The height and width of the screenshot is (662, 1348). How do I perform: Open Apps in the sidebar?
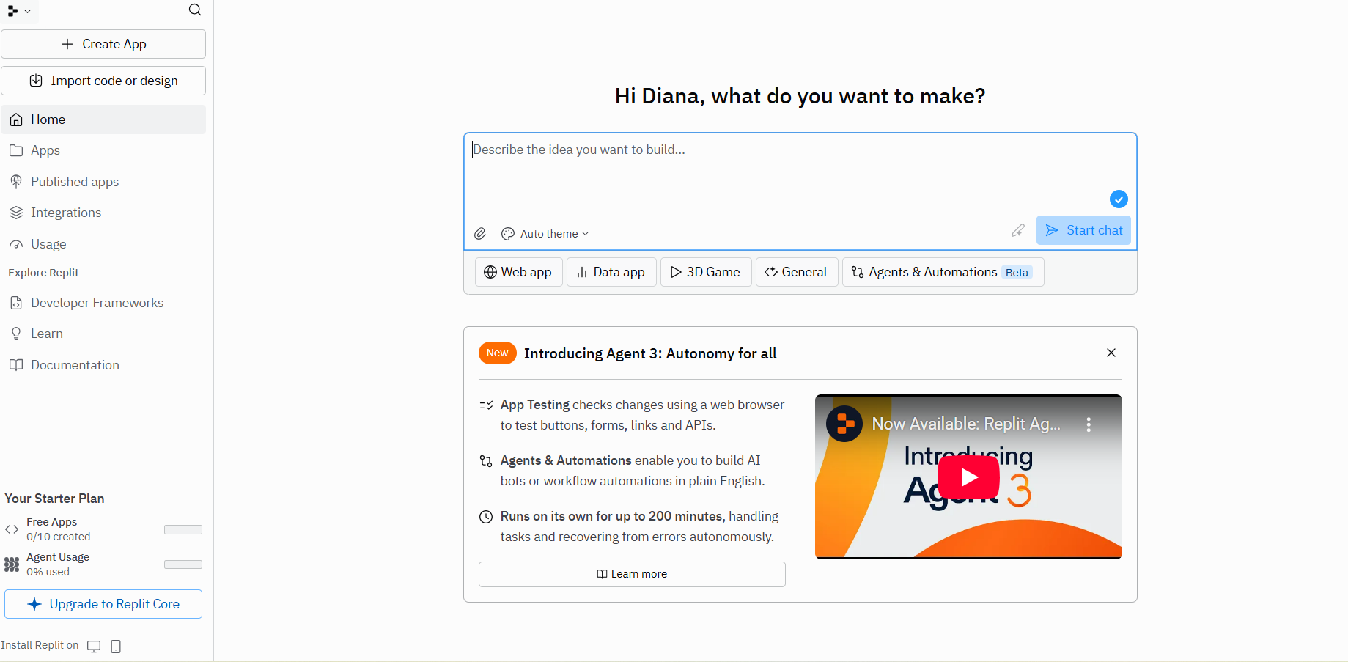pos(103,150)
